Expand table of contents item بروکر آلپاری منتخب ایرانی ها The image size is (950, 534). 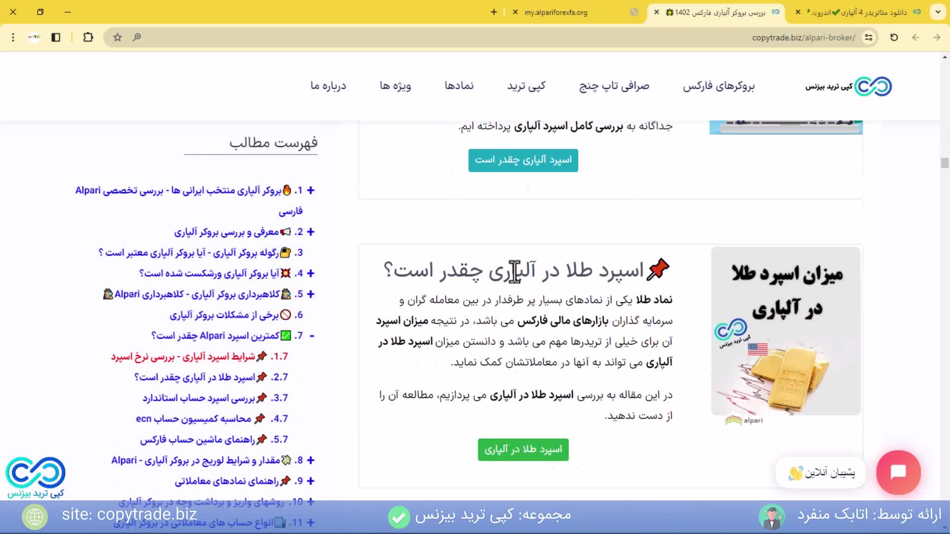point(310,190)
